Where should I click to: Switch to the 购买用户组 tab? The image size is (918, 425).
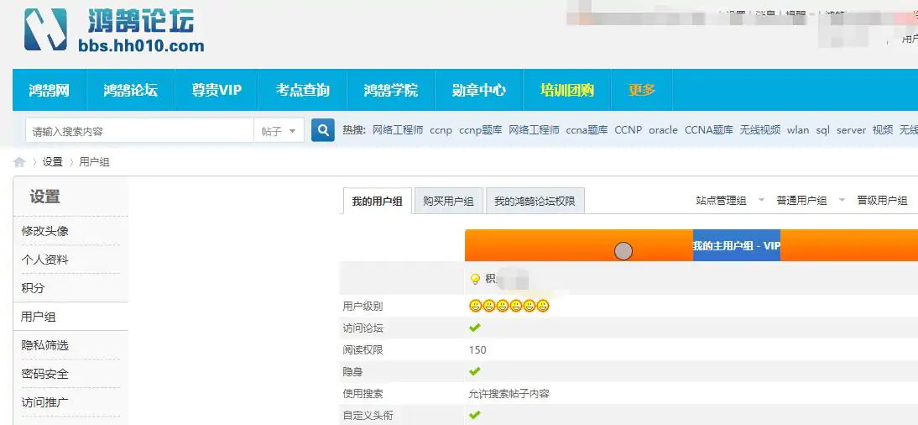point(448,201)
